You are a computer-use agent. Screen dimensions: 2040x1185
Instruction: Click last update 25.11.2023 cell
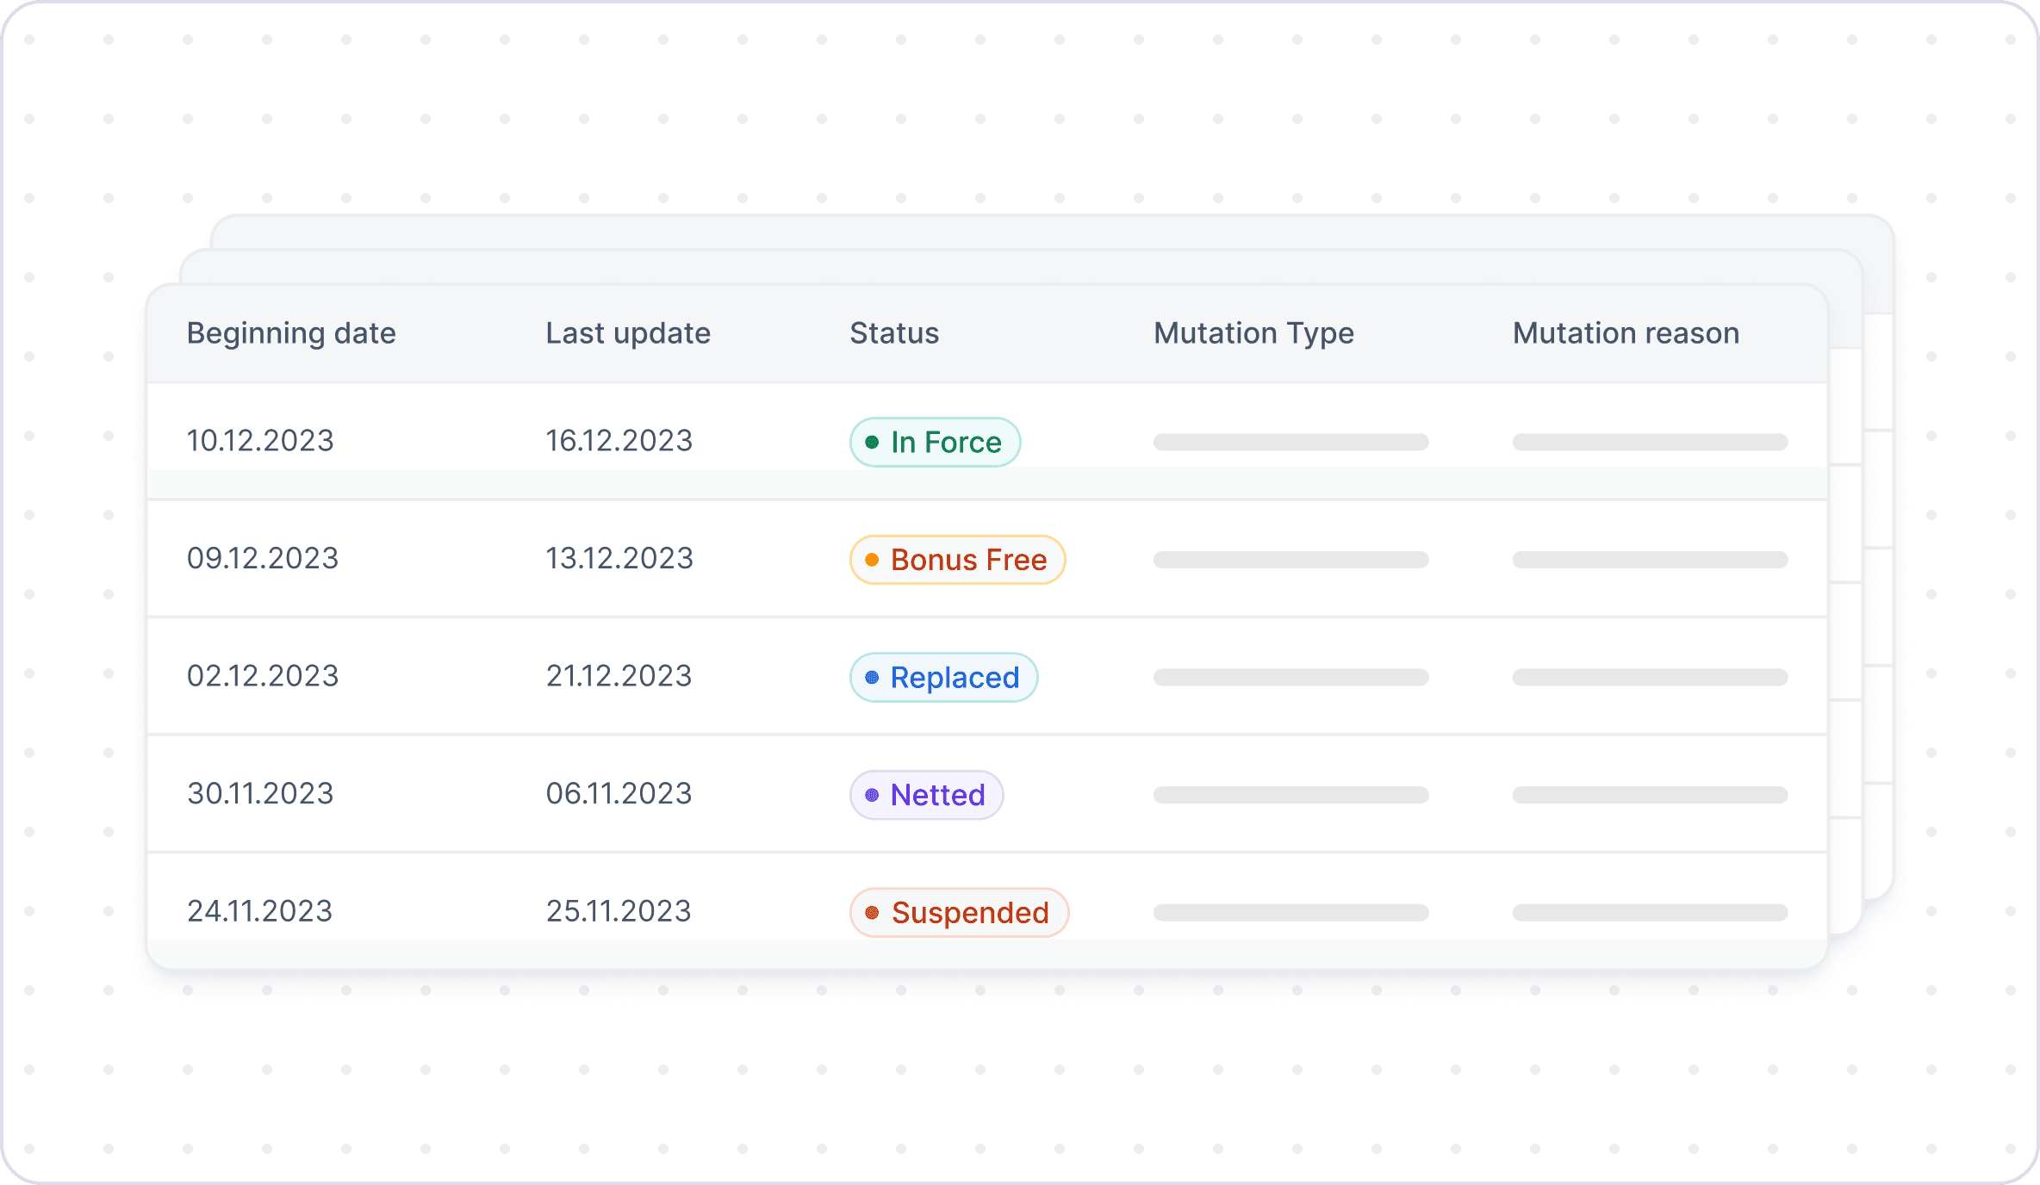619,911
